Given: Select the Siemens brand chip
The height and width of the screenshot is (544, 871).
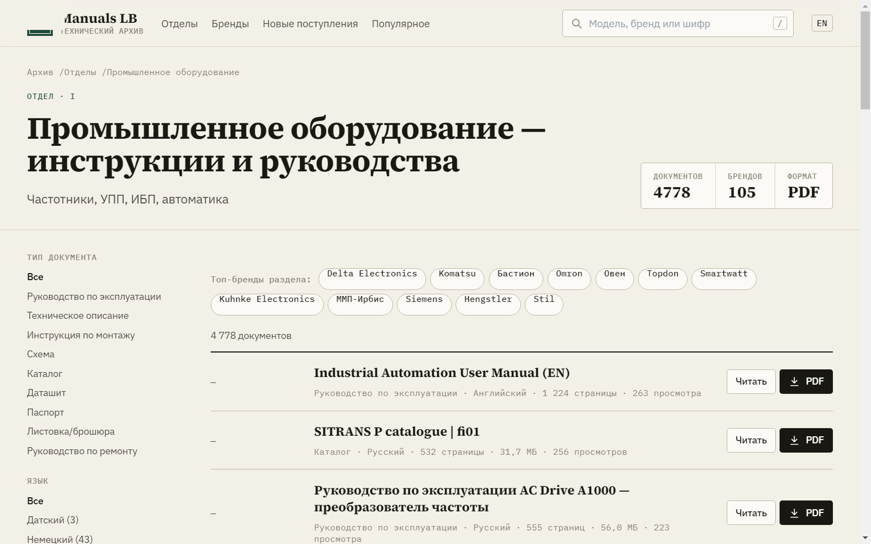Looking at the screenshot, I should coord(424,305).
